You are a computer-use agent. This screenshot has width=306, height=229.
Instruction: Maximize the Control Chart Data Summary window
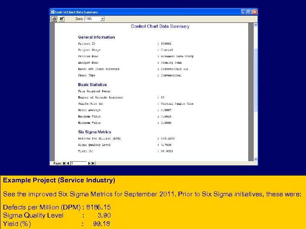(x=249, y=12)
